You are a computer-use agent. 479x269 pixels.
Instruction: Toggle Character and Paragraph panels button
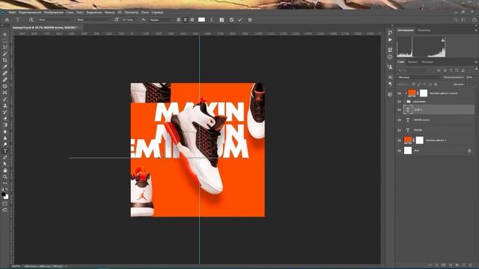(x=222, y=20)
